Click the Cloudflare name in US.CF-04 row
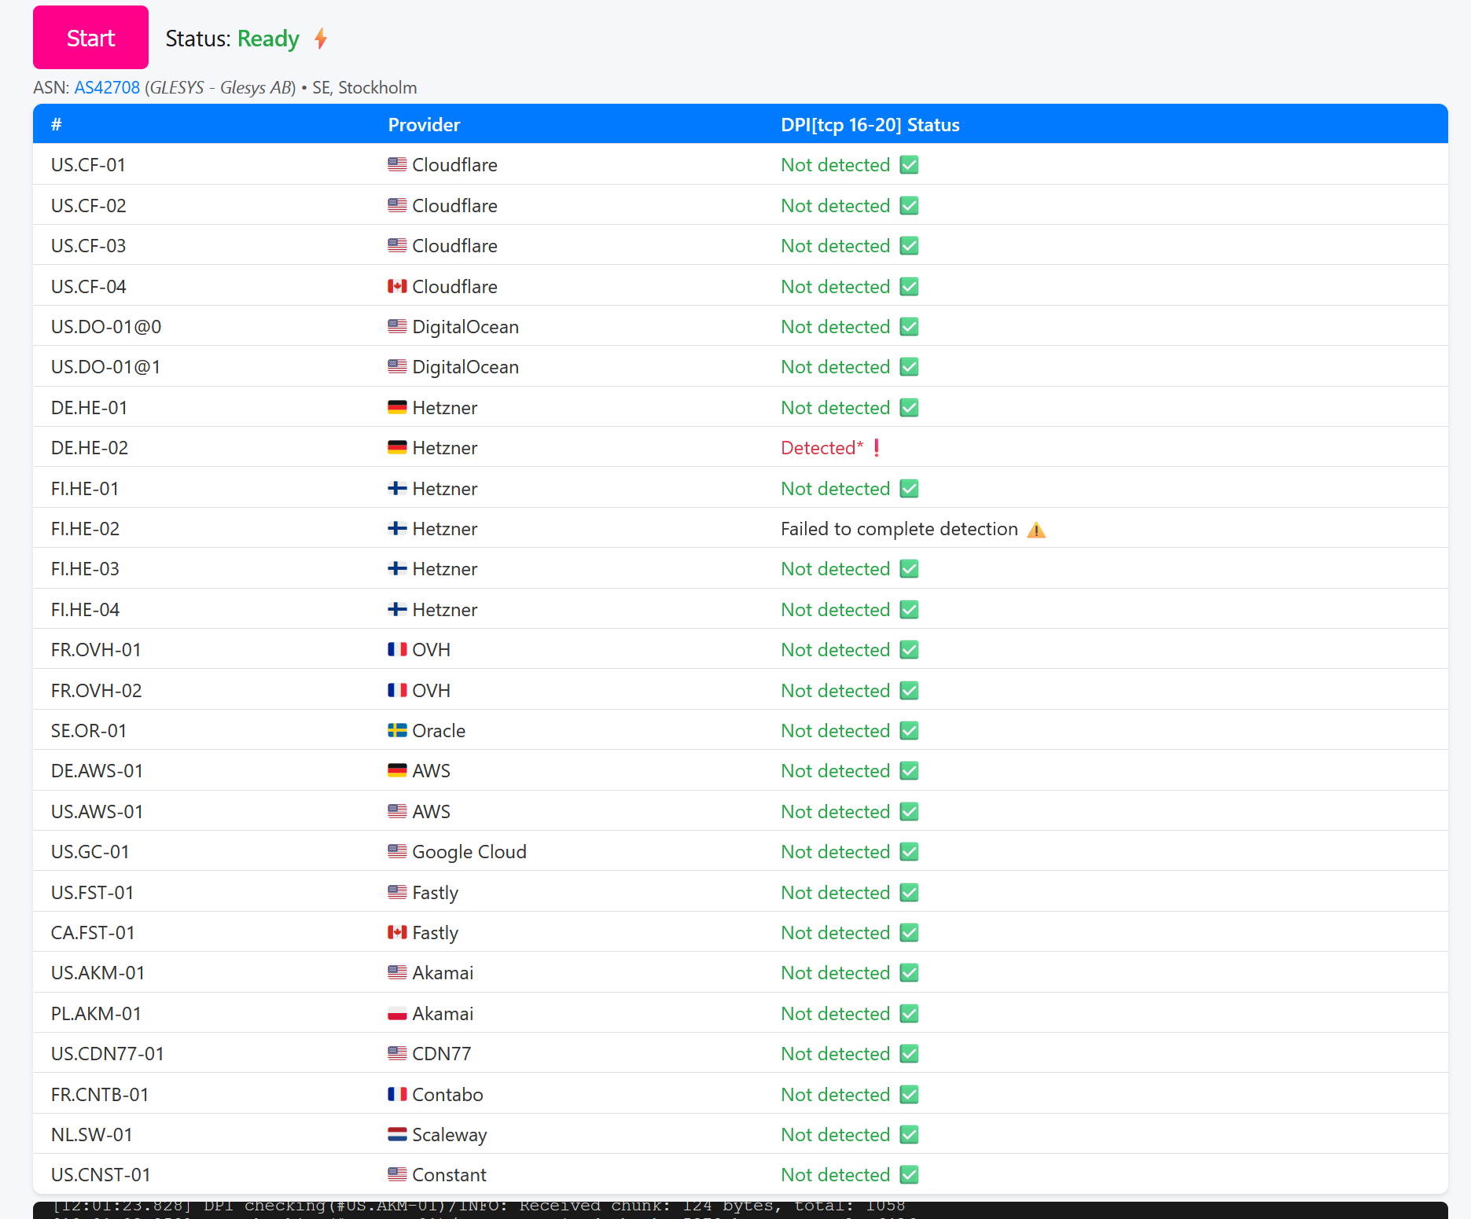Viewport: 1471px width, 1219px height. click(455, 286)
